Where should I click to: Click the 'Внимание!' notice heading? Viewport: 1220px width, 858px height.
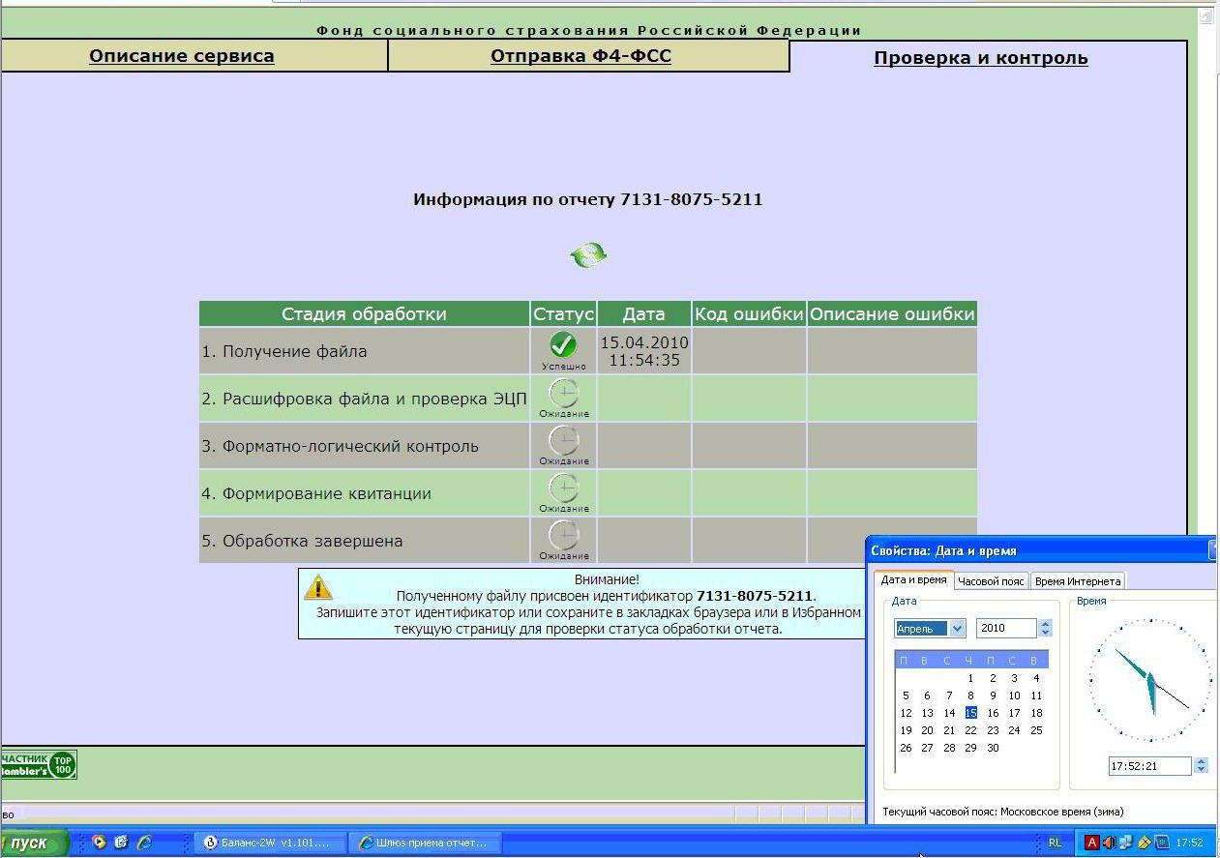[x=607, y=579]
